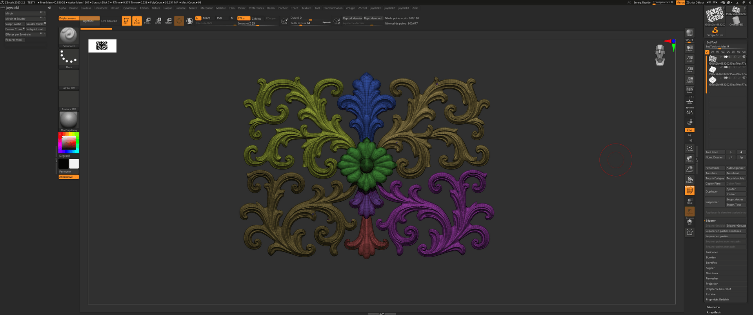Pick a color in the color picker square

point(68,143)
